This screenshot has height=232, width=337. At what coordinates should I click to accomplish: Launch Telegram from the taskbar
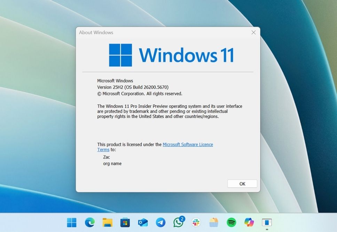pyautogui.click(x=160, y=222)
